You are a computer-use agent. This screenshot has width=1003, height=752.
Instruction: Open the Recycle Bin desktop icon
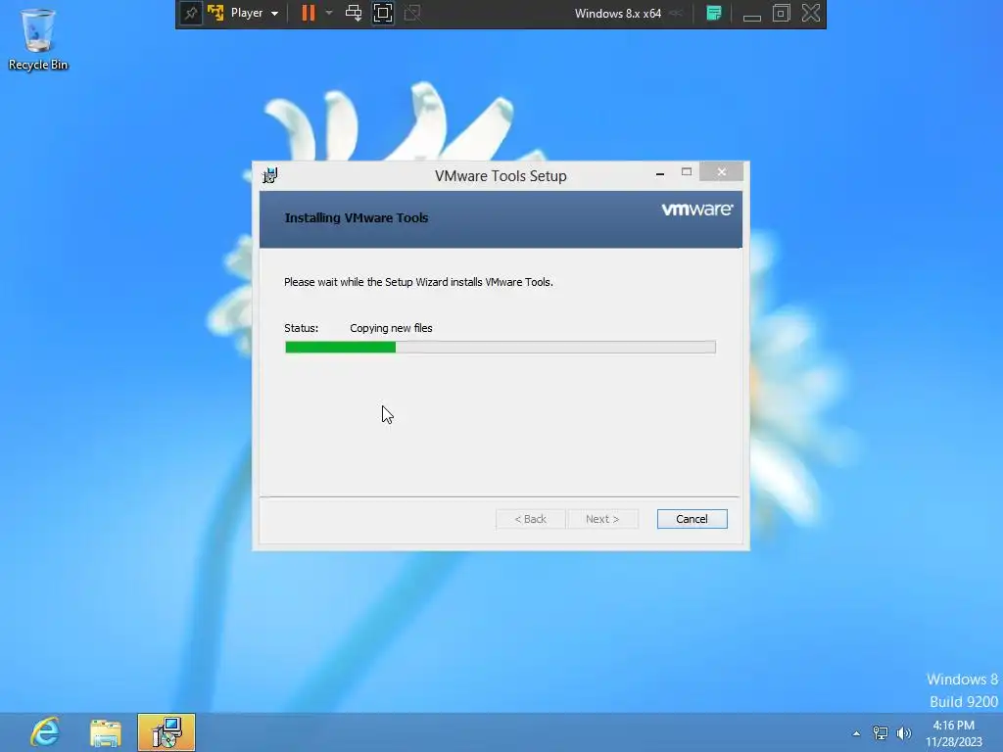[x=38, y=38]
